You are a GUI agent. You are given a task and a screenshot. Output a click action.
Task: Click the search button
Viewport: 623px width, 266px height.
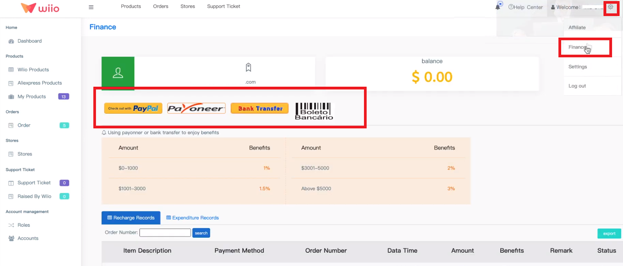[x=201, y=233]
